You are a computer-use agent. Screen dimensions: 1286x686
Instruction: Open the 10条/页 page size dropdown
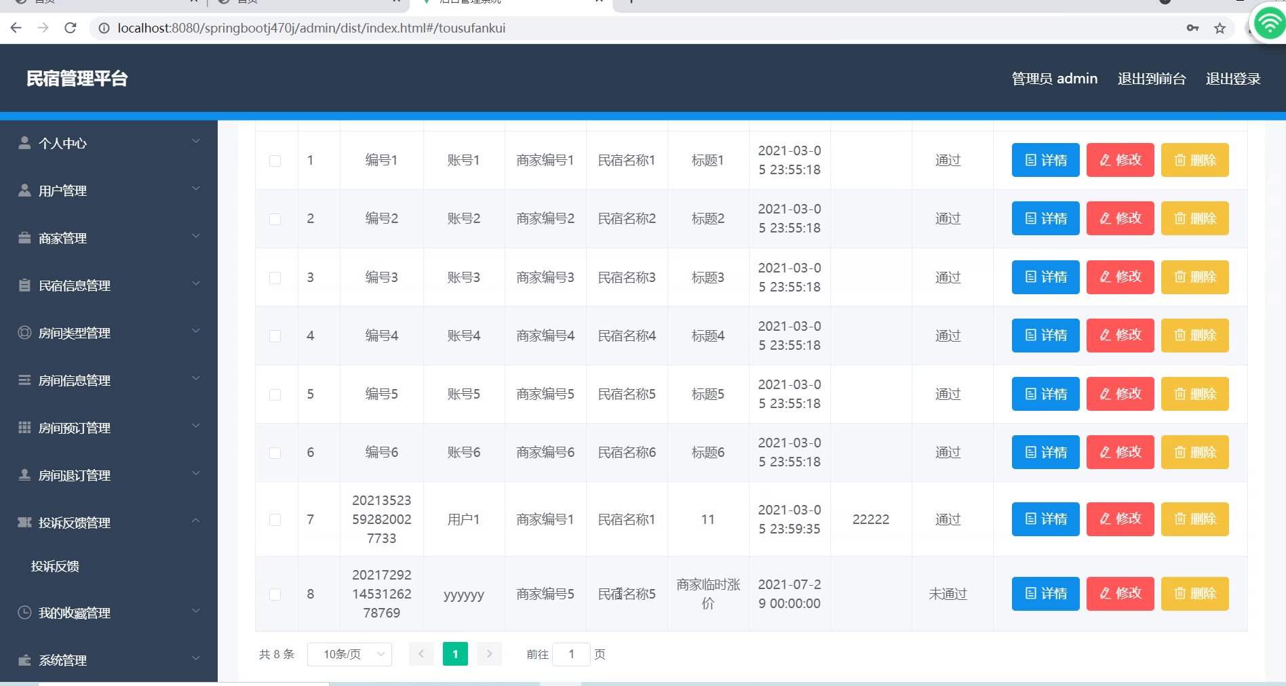click(x=349, y=654)
